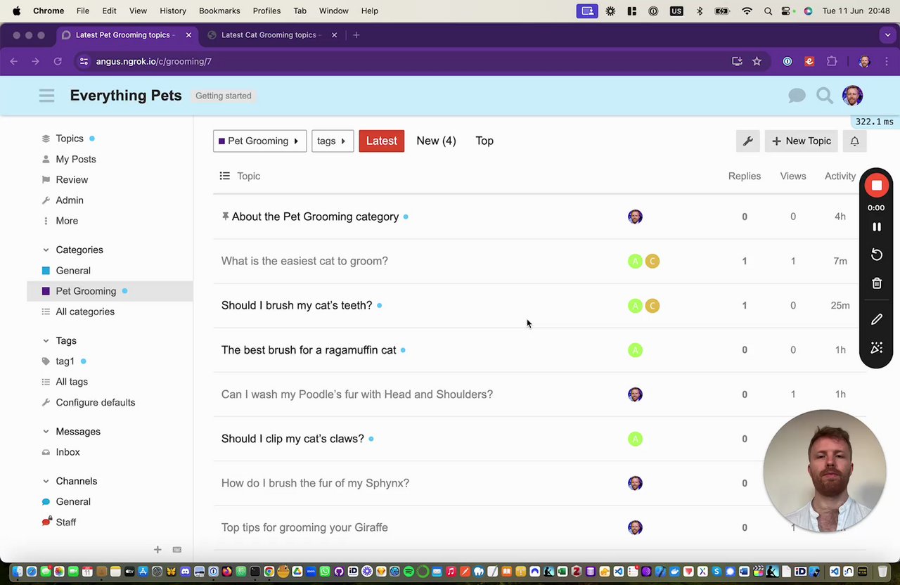Open Review in the sidebar
900x585 pixels.
(x=72, y=179)
